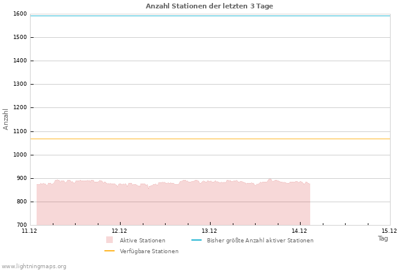
Task: Select the 15.12 date tick label
Action: (389, 231)
